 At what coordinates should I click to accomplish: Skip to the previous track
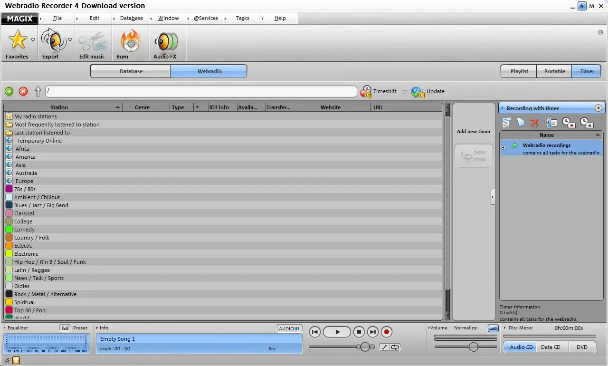(314, 332)
